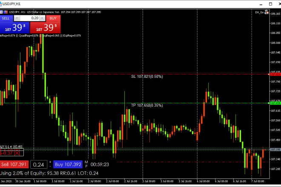Click the red 107.821 stop loss price tag

275,74
